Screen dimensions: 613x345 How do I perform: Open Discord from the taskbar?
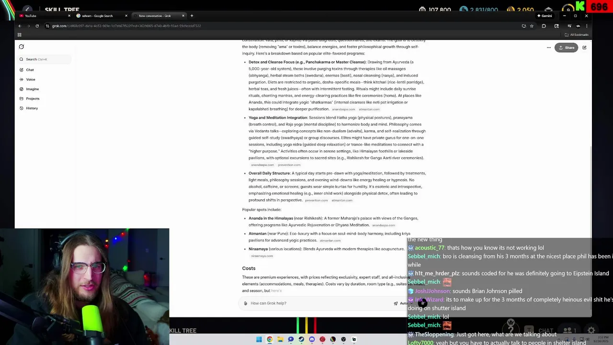pyautogui.click(x=312, y=339)
